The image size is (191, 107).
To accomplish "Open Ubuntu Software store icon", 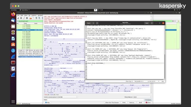I will [x=13, y=44].
